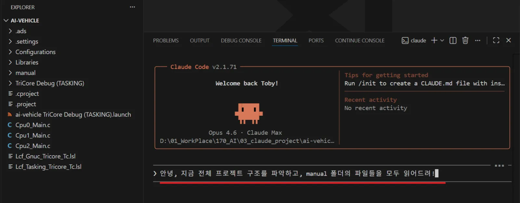Click the new terminal plus icon
520x203 pixels.
pos(434,40)
